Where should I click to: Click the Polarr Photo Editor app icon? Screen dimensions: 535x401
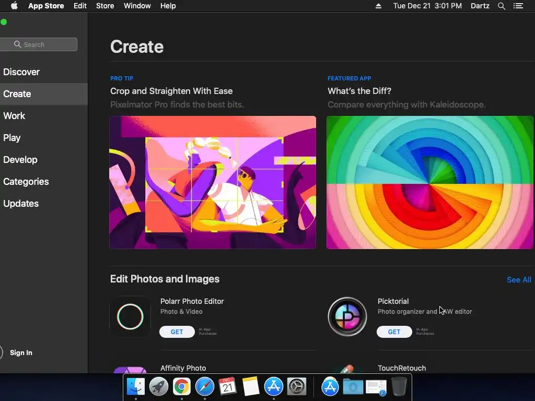(x=130, y=316)
